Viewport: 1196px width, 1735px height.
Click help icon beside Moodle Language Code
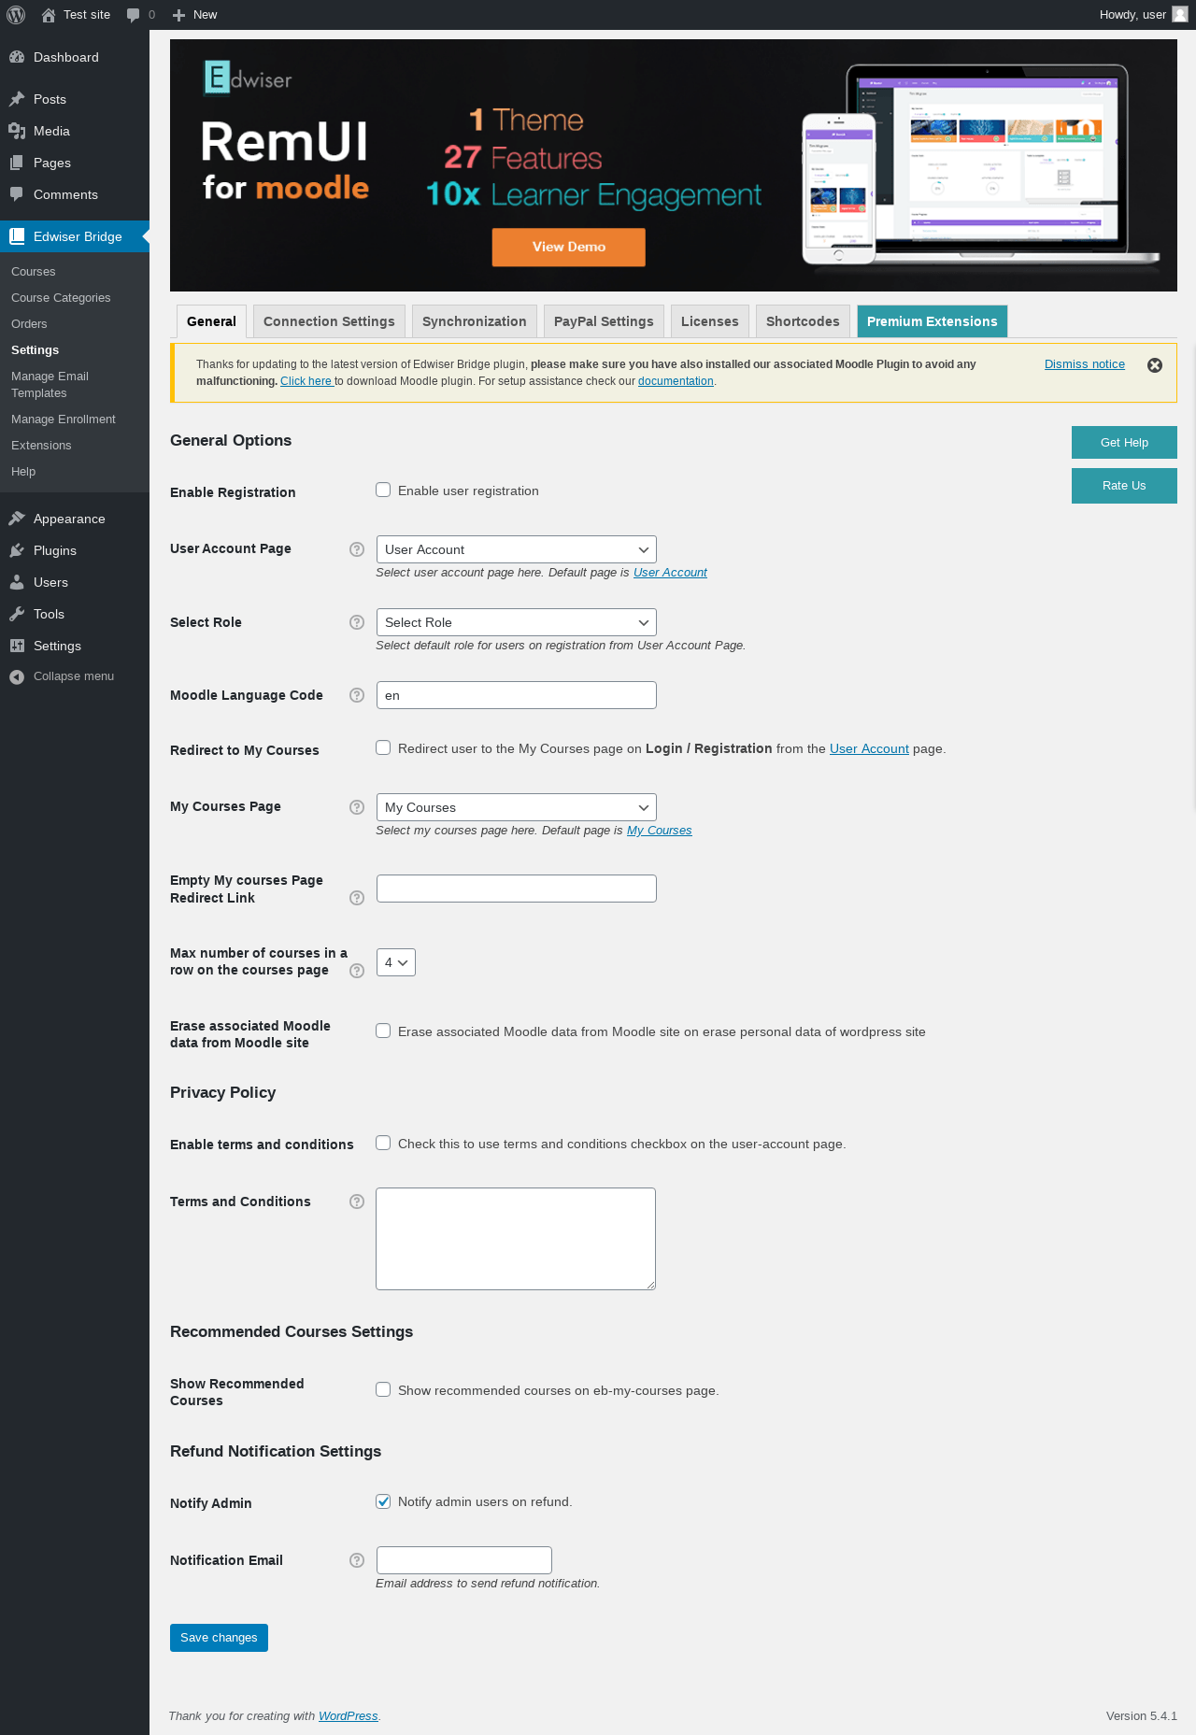pyautogui.click(x=357, y=695)
